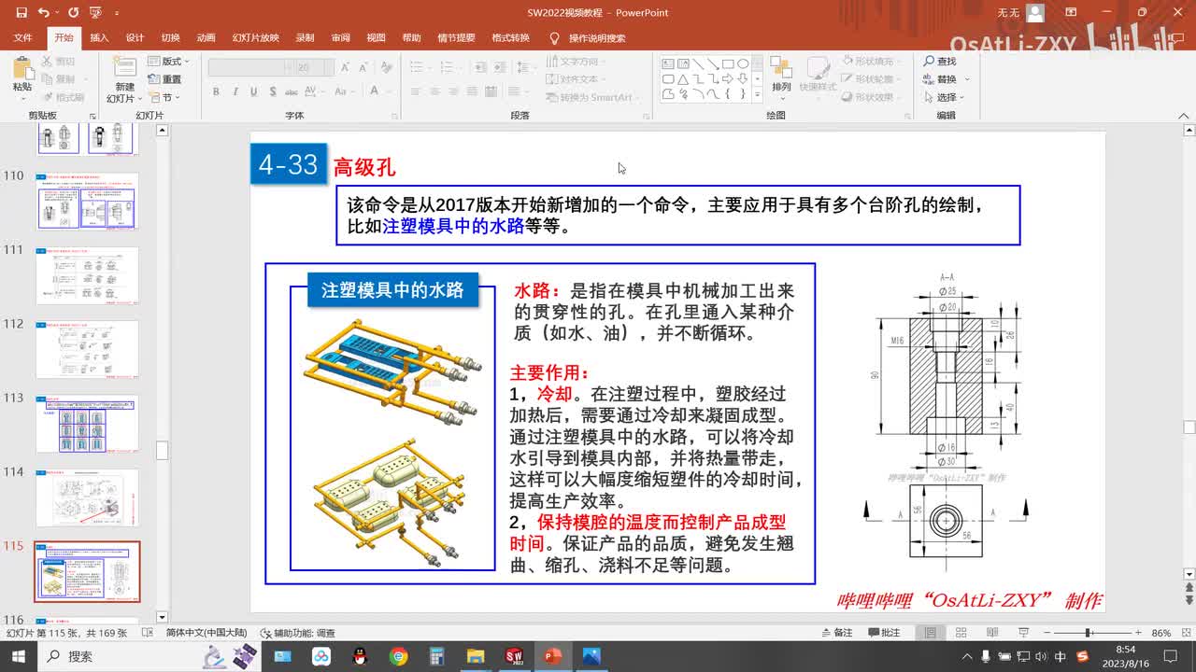Select the triangle shape in the gallery
This screenshot has height=672, width=1196.
[683, 79]
